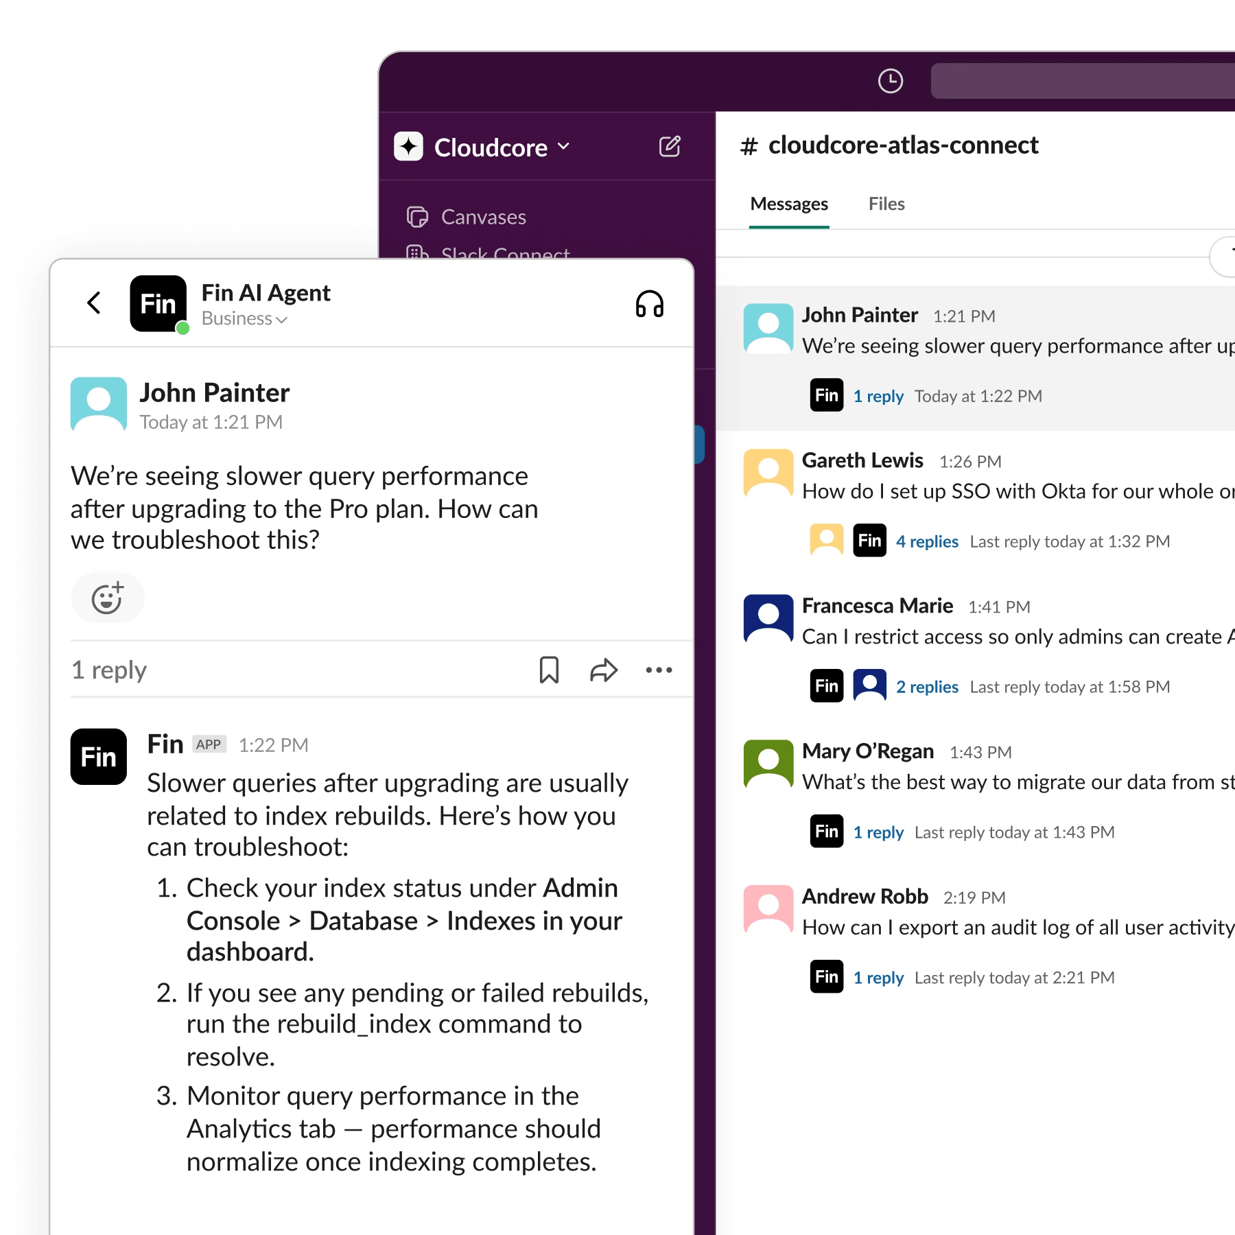Click John Painter's name in the thread panel
Image resolution: width=1235 pixels, height=1235 pixels.
click(x=215, y=392)
